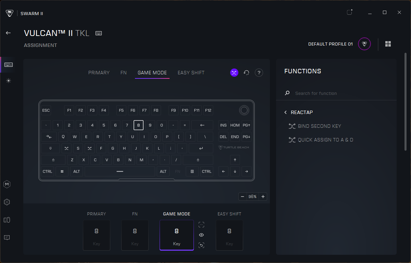Open the profile grid view icon
This screenshot has width=411, height=263.
(388, 44)
